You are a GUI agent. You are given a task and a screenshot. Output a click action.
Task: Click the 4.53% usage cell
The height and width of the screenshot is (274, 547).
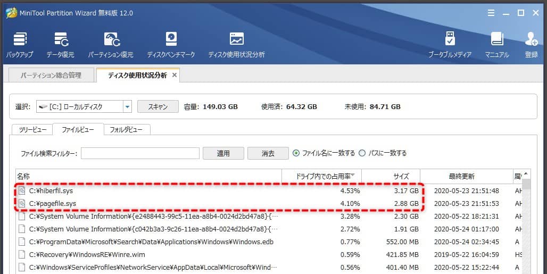click(x=350, y=190)
